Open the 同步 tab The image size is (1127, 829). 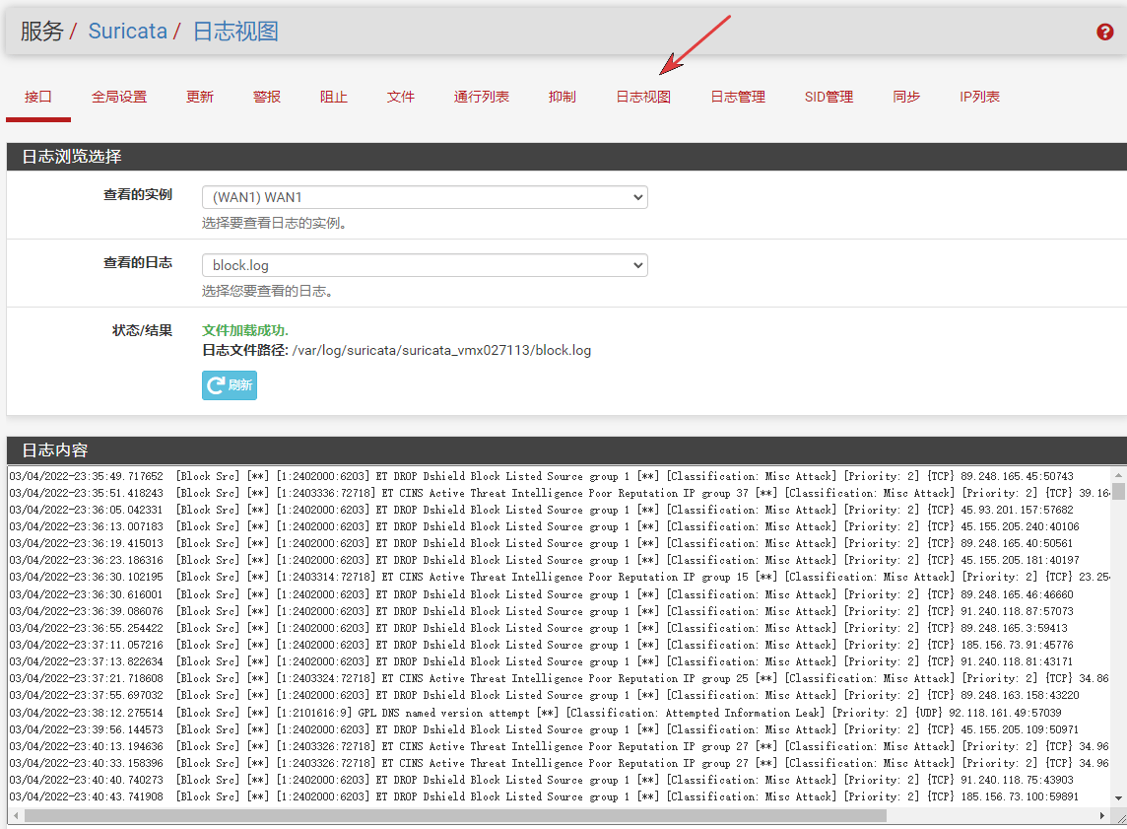pos(906,97)
